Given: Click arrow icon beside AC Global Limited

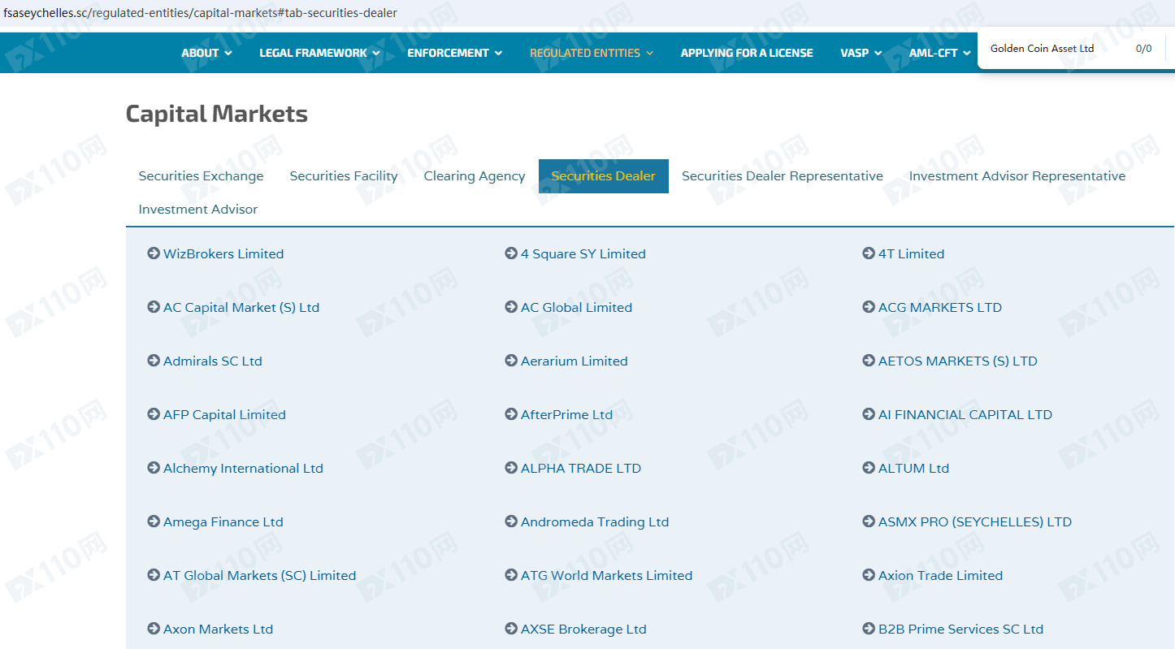Looking at the screenshot, I should (x=511, y=307).
